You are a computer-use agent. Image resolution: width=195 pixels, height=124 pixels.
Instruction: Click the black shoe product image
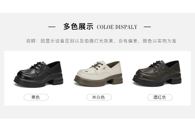38,74
